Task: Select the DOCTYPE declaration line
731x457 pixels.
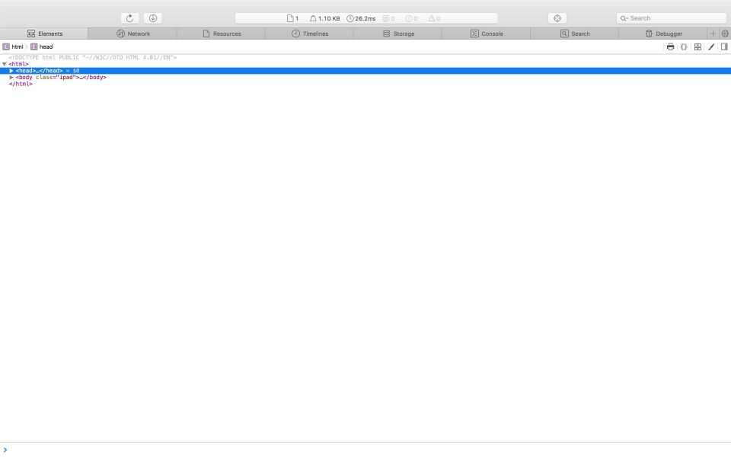Action: coord(92,57)
